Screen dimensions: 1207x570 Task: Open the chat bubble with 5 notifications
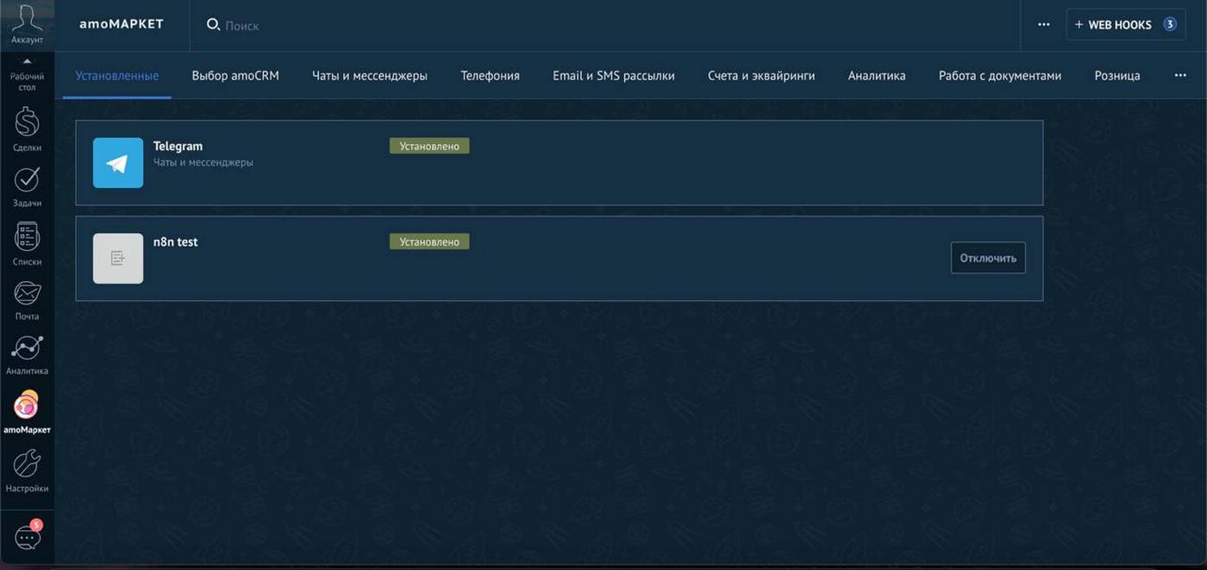27,535
